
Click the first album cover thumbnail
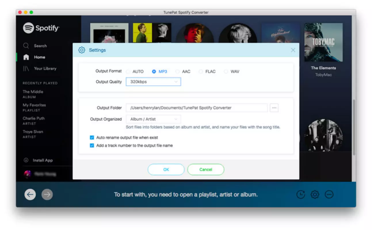[x=109, y=33]
